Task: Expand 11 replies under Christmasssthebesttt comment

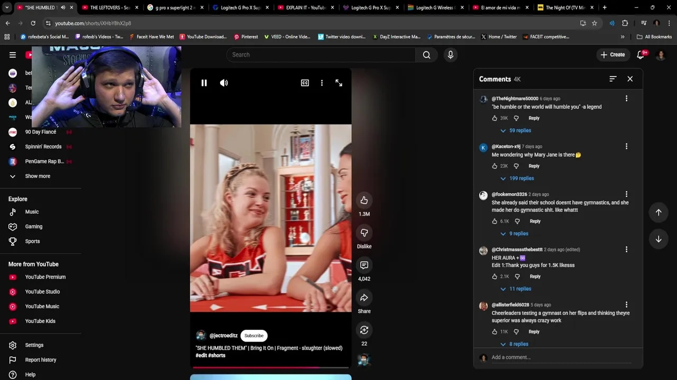Action: tap(516, 289)
